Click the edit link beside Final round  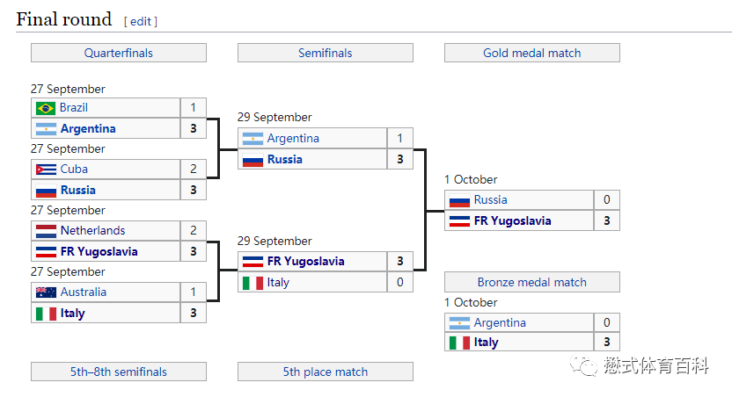click(x=141, y=21)
